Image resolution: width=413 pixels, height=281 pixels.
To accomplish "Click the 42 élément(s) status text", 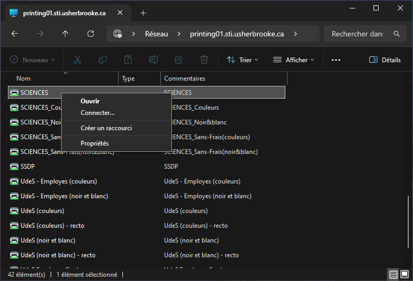I will tap(26, 275).
